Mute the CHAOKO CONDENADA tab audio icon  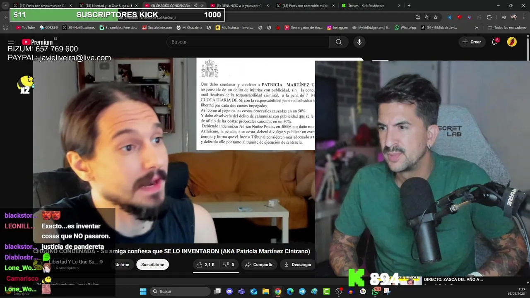[195, 6]
